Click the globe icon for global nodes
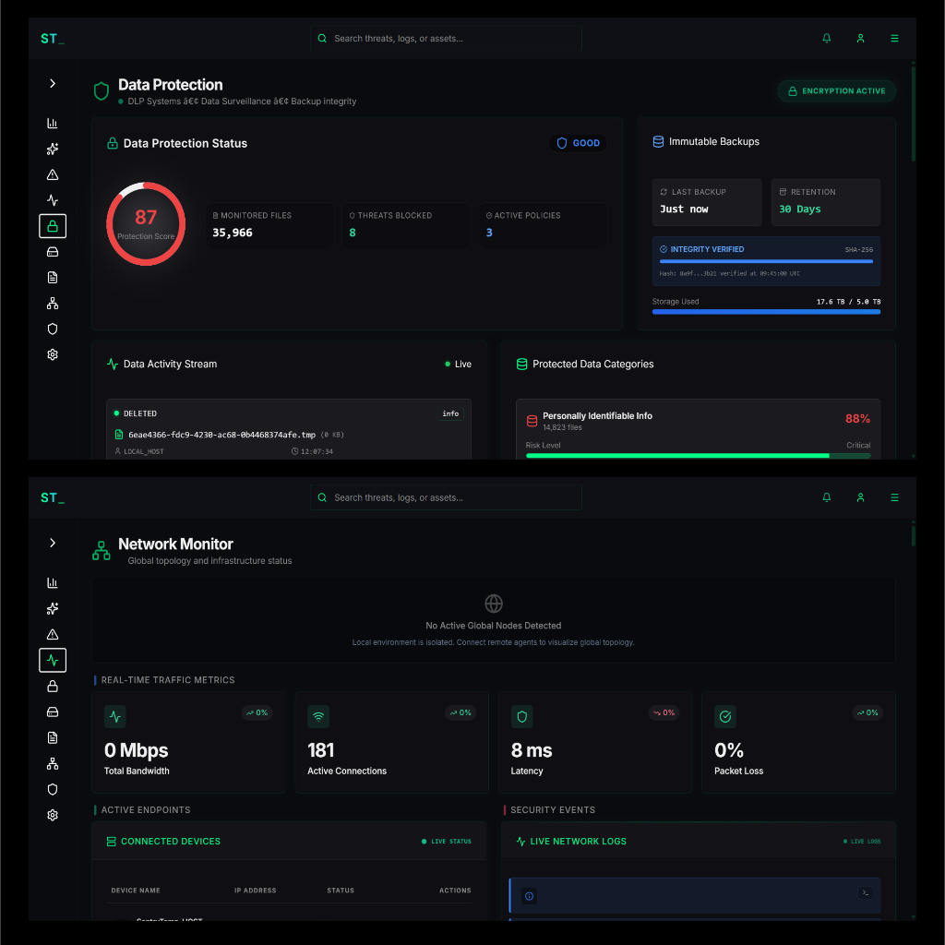 click(494, 604)
